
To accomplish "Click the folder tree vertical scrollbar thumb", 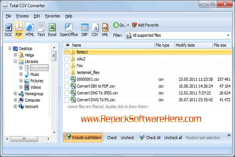I will (x=54, y=56).
